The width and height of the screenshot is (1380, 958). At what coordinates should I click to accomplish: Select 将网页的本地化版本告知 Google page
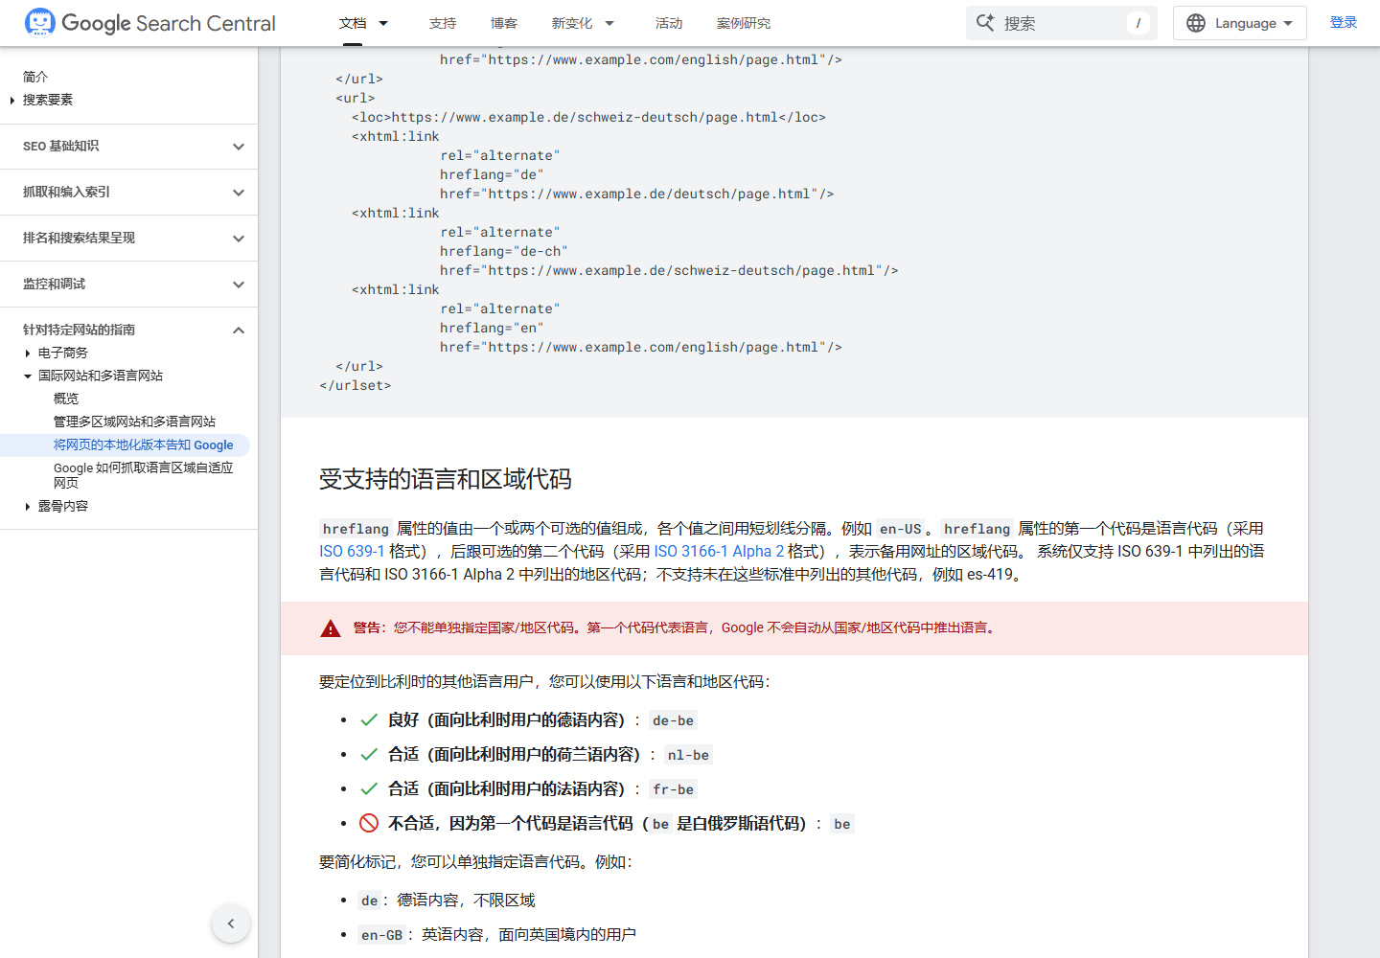[x=144, y=445]
